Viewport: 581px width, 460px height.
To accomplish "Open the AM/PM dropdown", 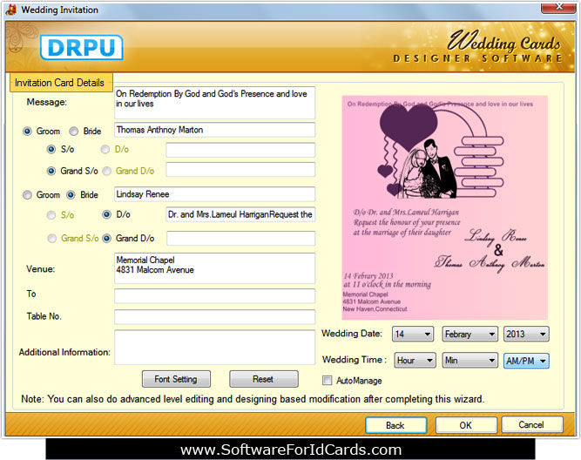I will click(526, 361).
